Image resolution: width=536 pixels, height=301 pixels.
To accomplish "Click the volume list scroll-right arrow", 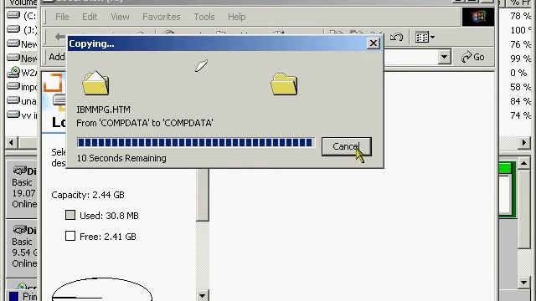I will tap(524, 142).
